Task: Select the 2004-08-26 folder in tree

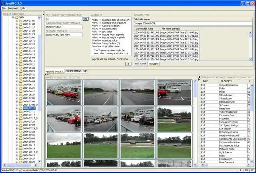Action: pos(29,155)
